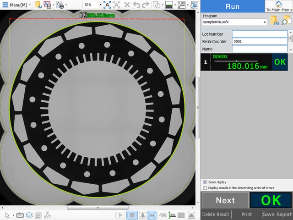Click the stage height vertical arrow icon

click(172, 215)
